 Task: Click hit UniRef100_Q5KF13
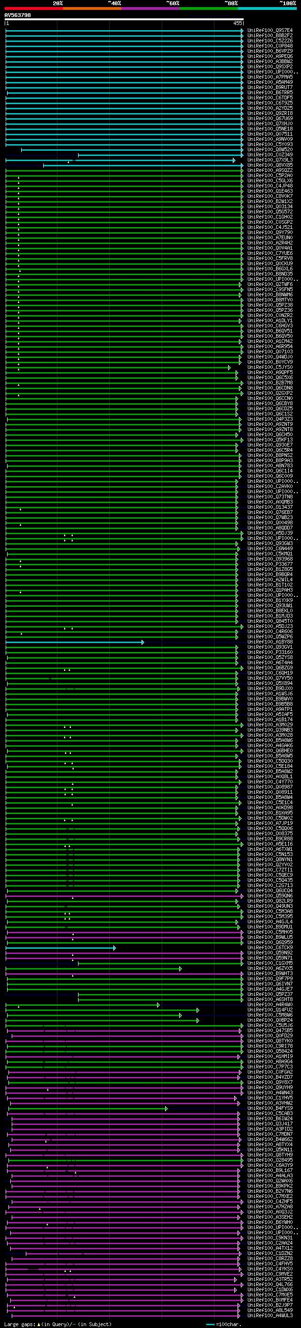(270, 440)
